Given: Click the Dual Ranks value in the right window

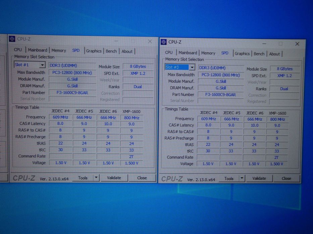Looking at the screenshot, I should click(284, 89).
